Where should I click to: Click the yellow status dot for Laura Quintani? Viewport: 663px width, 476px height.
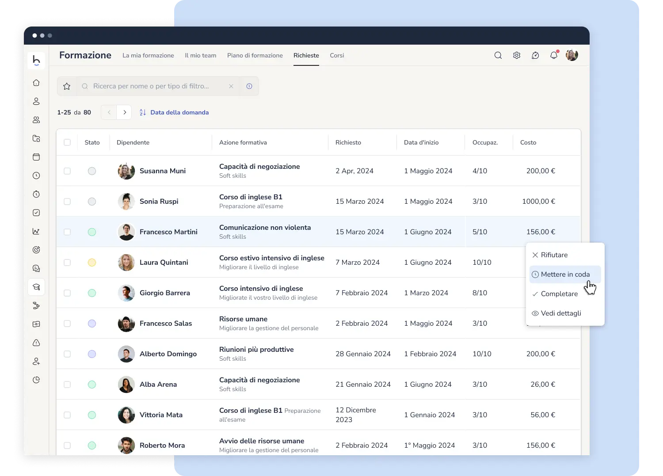(92, 263)
